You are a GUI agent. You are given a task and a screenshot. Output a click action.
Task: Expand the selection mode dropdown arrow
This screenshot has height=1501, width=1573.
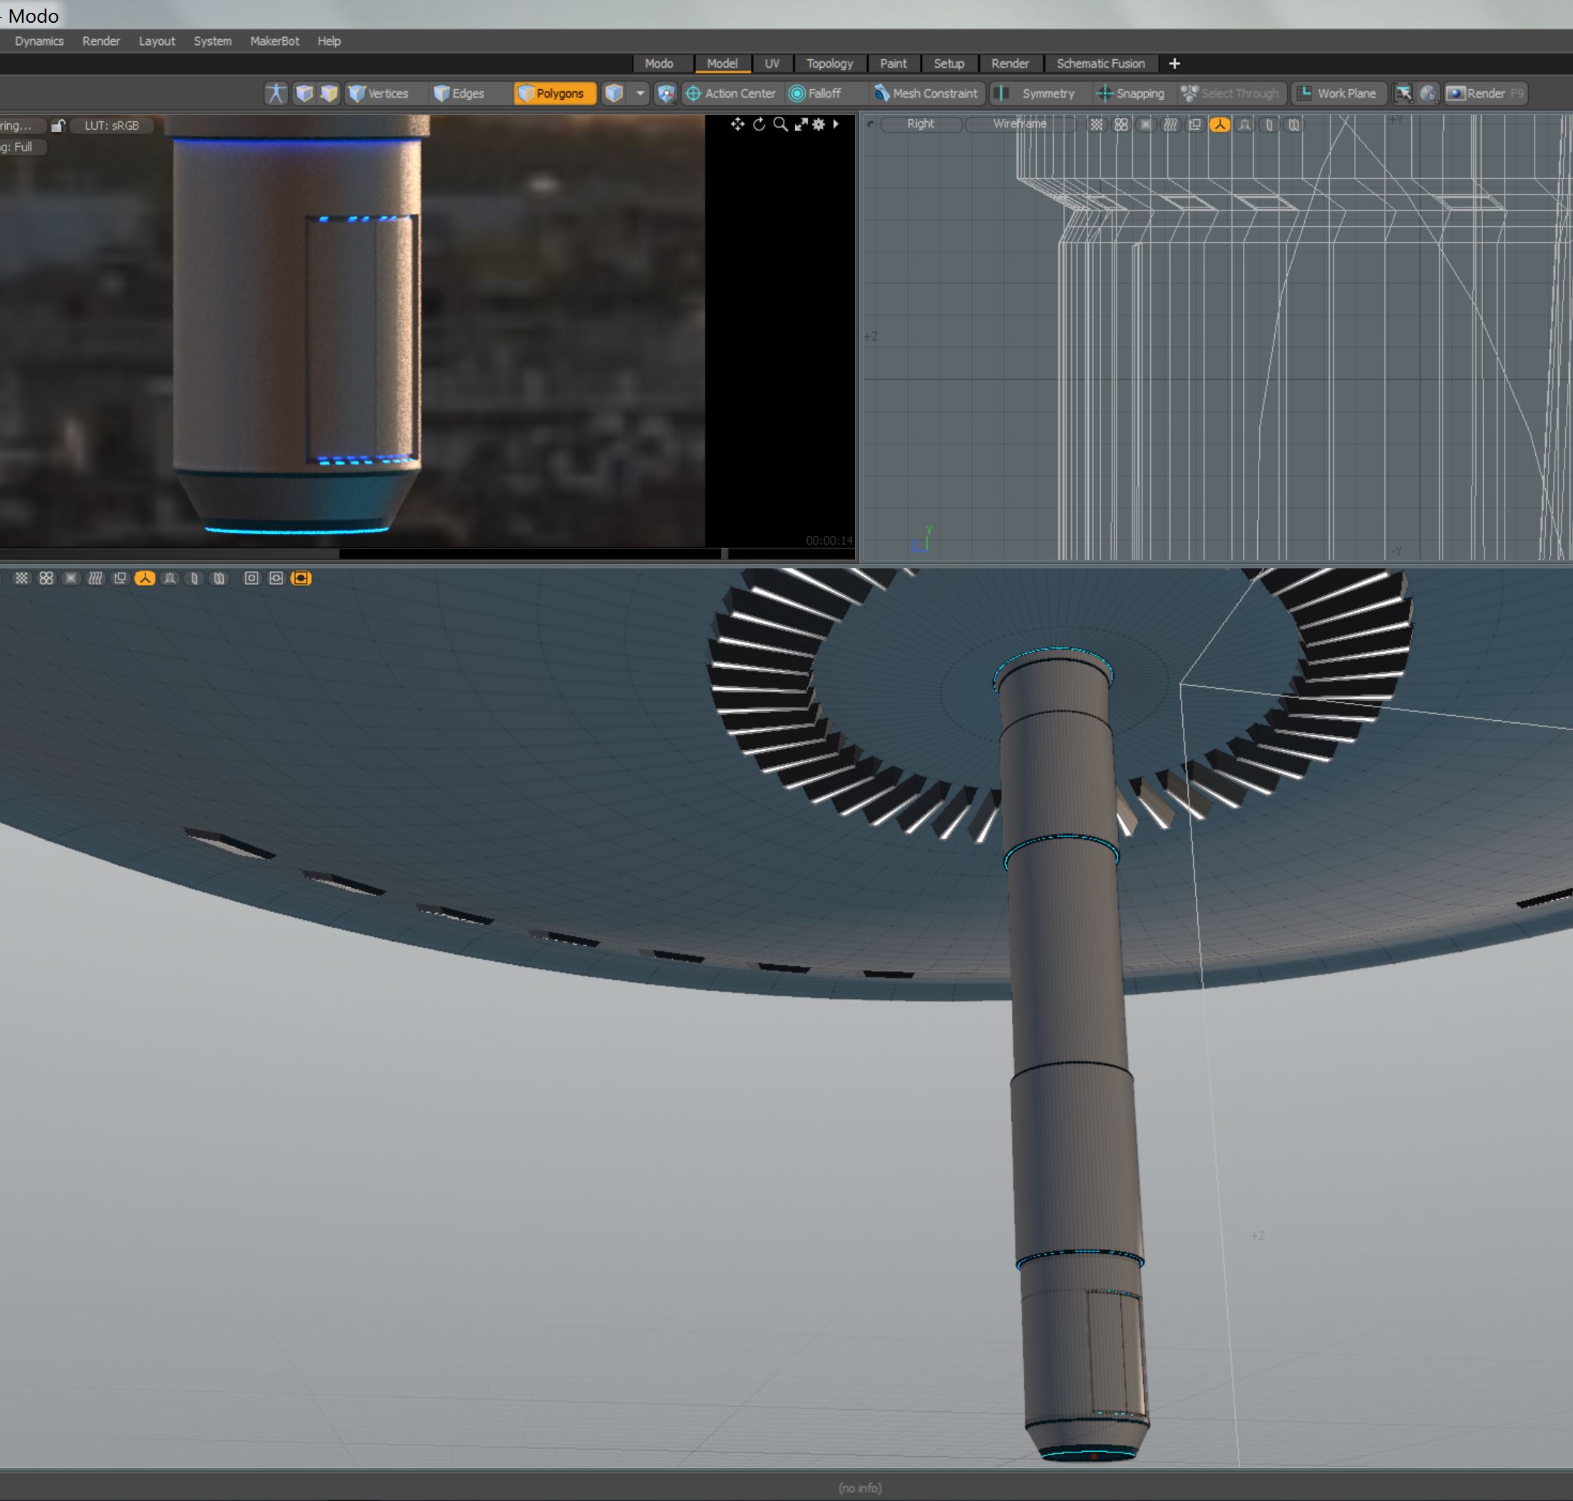click(x=640, y=93)
